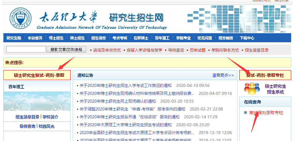Open the 保留入学资格与复学 link
The image size is (299, 141).
click(x=145, y=50)
